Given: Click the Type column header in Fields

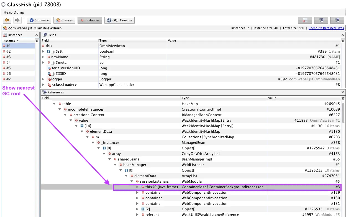Looking at the screenshot, I should click(x=133, y=40).
